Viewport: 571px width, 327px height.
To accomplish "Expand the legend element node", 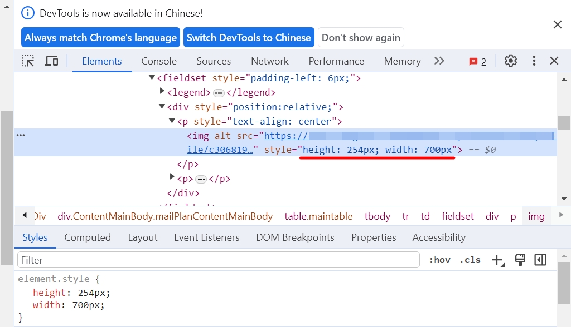I will coord(162,92).
